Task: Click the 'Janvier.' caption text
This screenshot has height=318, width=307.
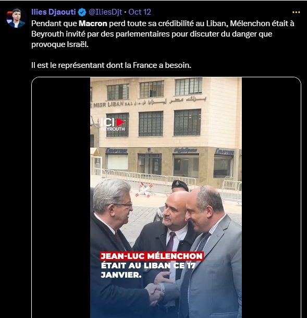Action: pos(121,275)
